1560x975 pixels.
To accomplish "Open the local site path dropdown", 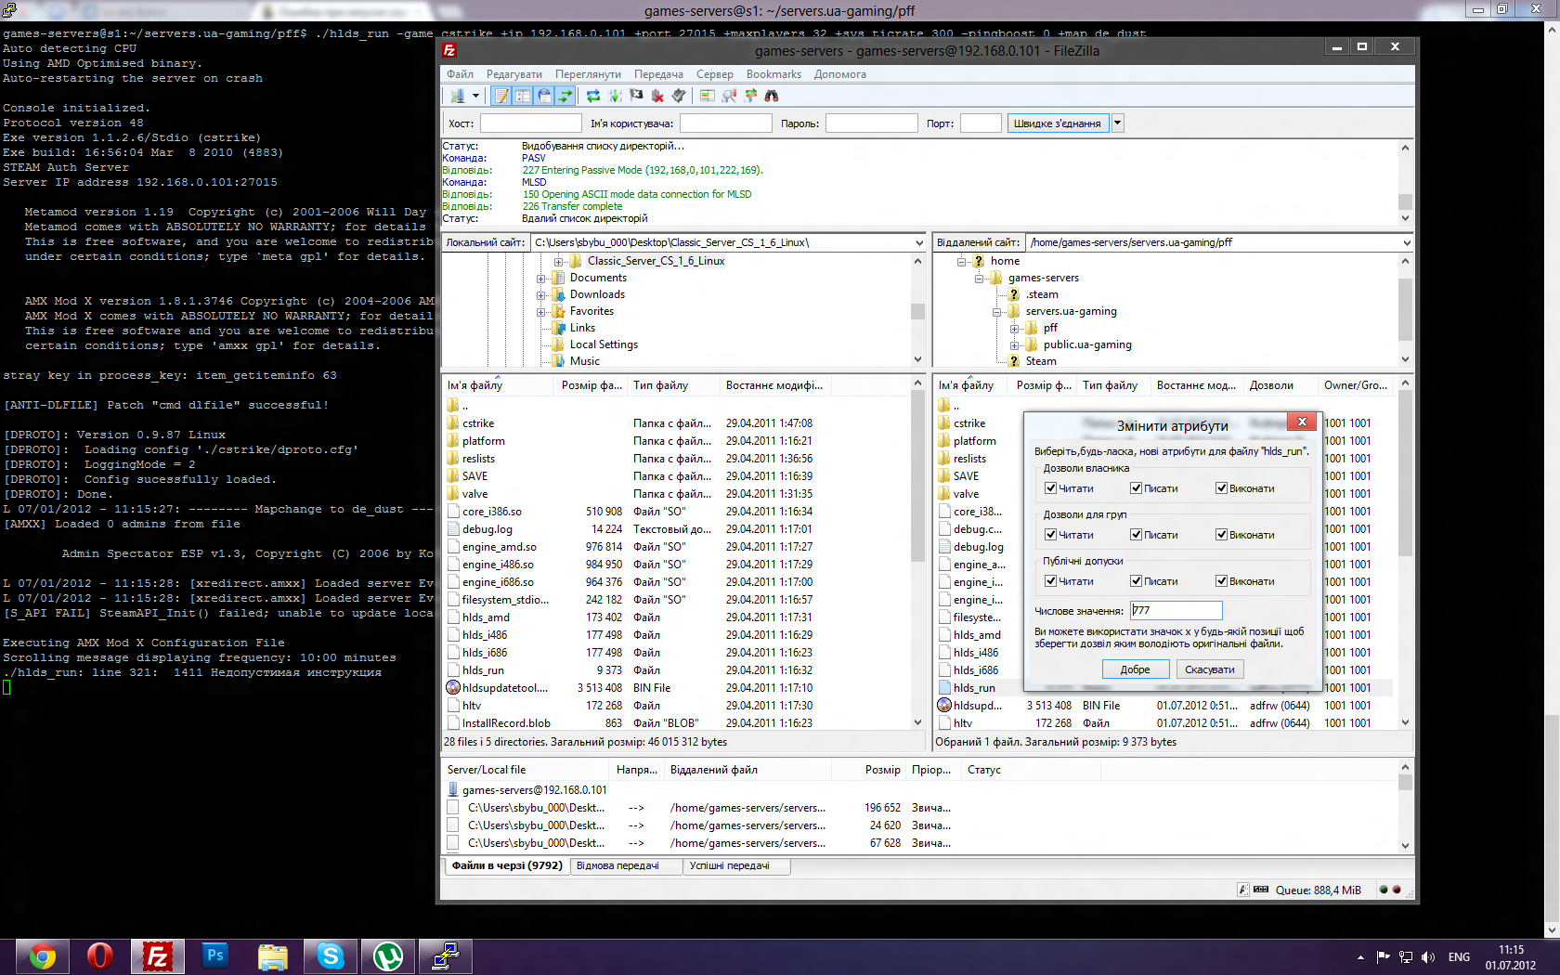I will coord(918,243).
